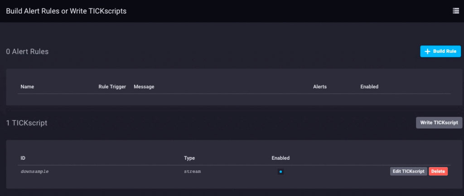Image resolution: width=464 pixels, height=196 pixels.
Task: Click Enabled header in Alert Rules table
Action: pos(369,86)
